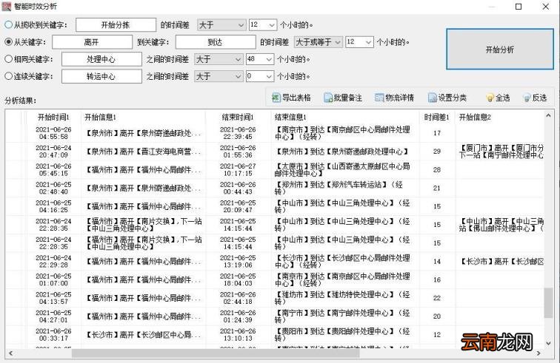Click the 转运中心 keyword input field
This screenshot has height=363, width=560.
(x=101, y=76)
